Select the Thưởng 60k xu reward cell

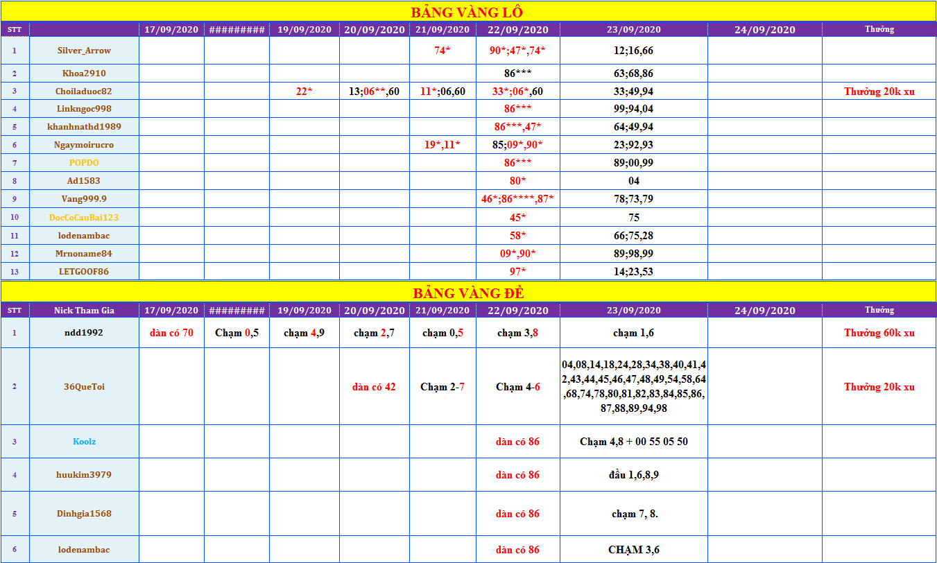[x=879, y=334]
